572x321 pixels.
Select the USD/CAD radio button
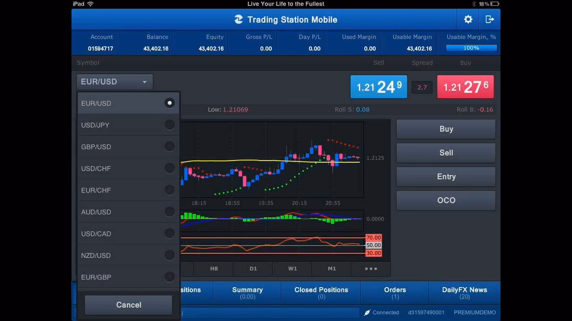169,233
